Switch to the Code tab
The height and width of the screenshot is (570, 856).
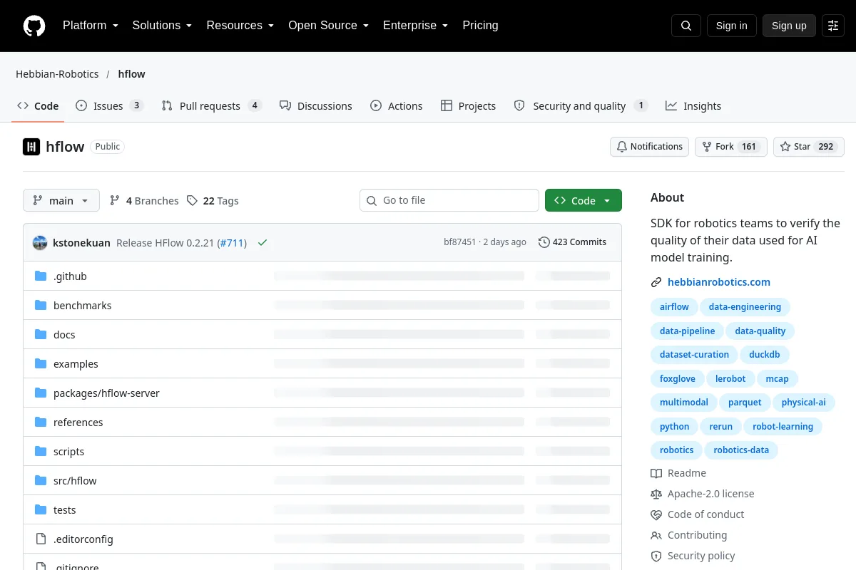click(38, 106)
